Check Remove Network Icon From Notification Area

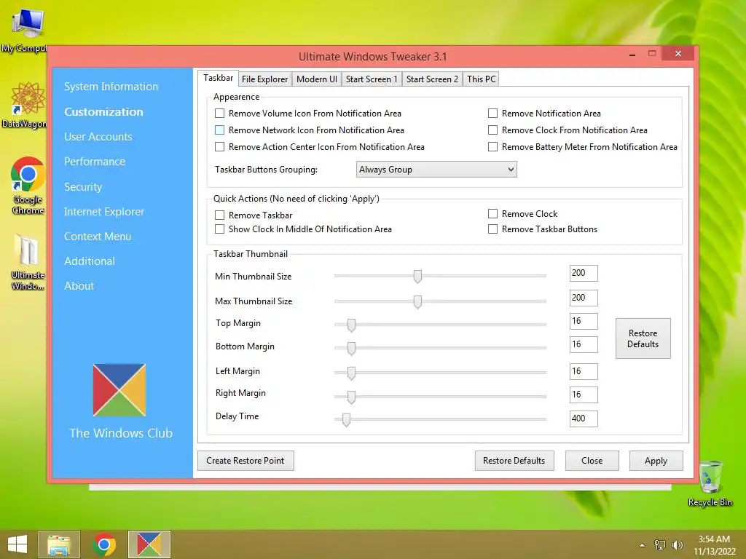[219, 130]
